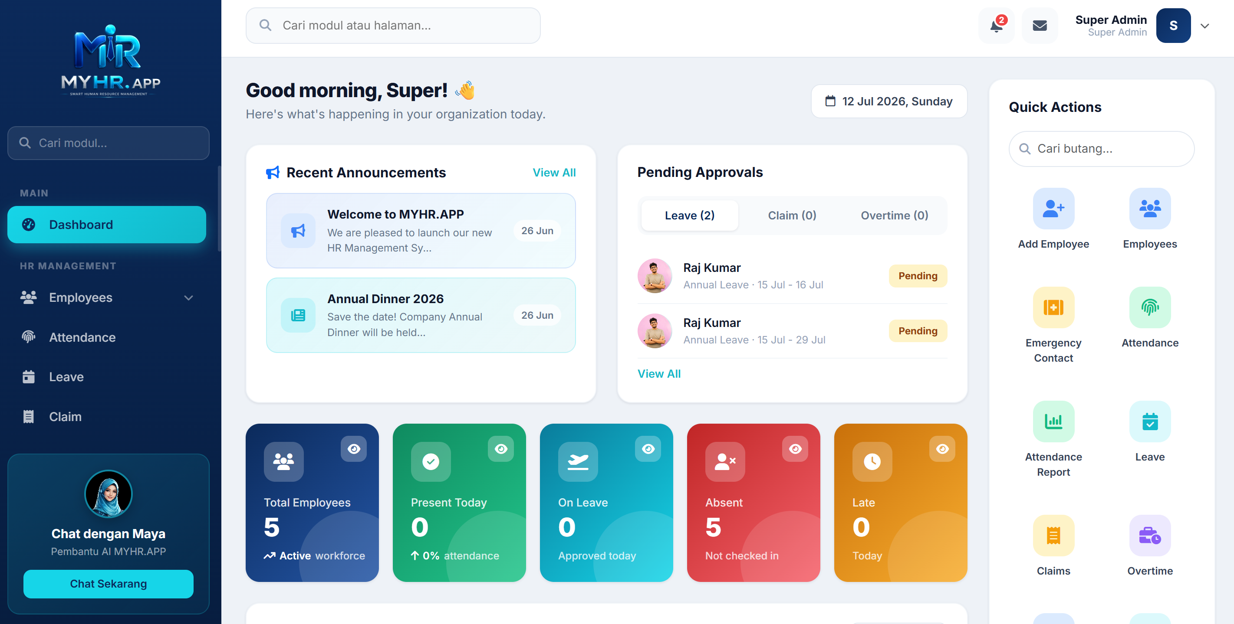Image resolution: width=1234 pixels, height=624 pixels.
Task: Click Pending badge for 15 Jul - 16 Jul leave
Action: (918, 276)
